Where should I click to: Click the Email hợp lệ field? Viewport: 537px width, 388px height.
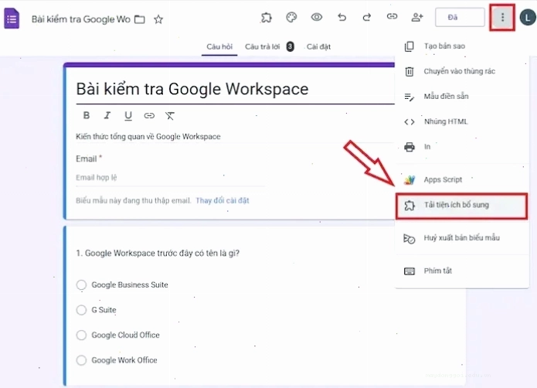click(170, 178)
